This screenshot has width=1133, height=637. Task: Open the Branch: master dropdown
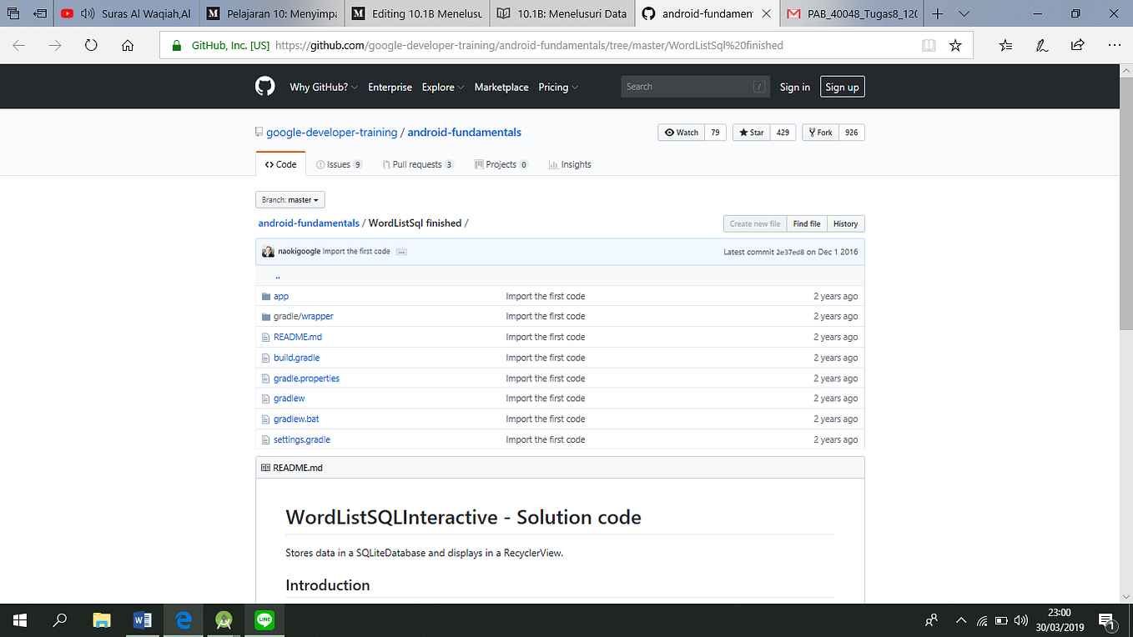[x=290, y=199]
